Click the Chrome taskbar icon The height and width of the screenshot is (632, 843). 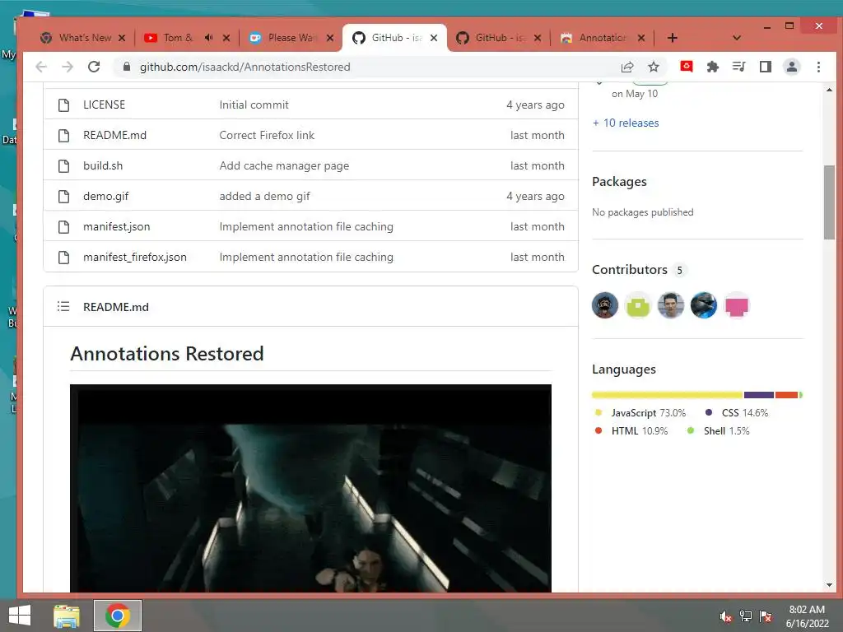[x=118, y=616]
